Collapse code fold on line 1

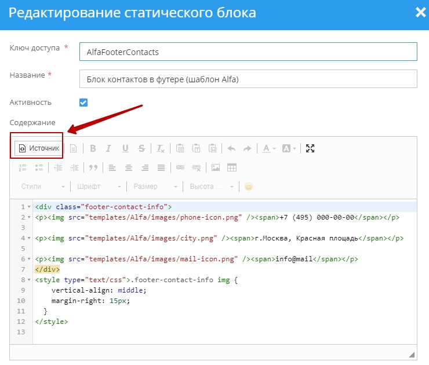29,207
